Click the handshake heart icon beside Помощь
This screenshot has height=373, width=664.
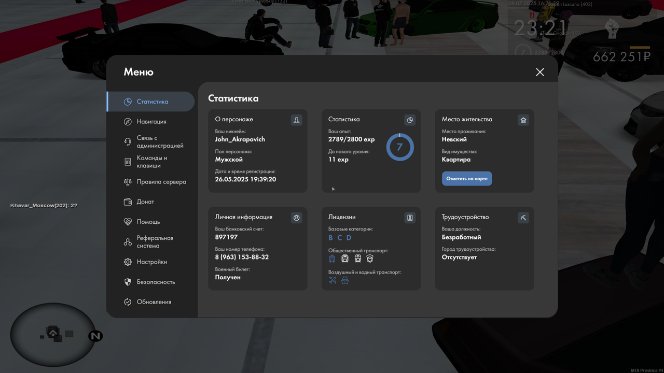tap(128, 222)
